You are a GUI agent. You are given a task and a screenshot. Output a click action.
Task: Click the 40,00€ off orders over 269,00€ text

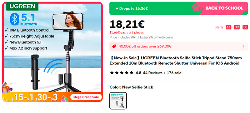point(145,47)
